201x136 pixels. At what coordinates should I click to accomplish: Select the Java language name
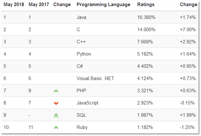coord(81,17)
